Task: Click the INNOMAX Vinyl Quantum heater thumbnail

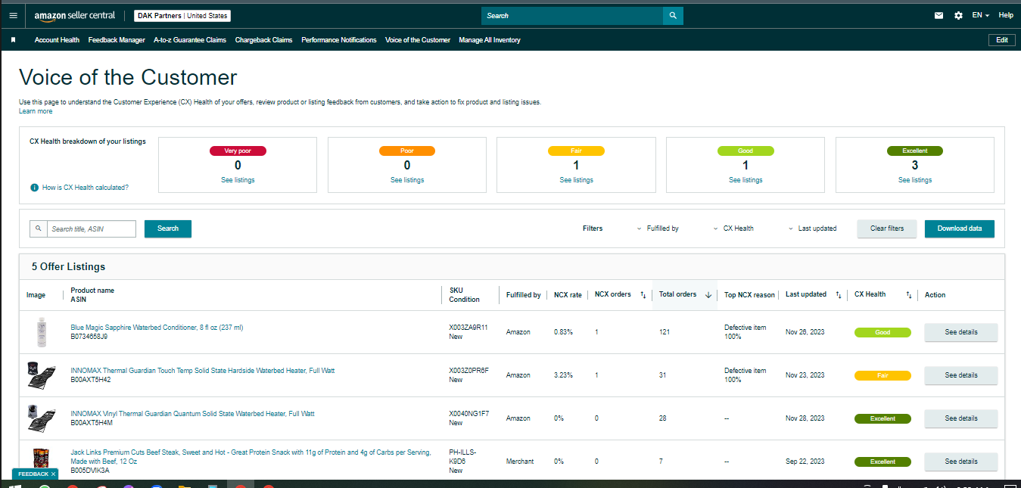Action: point(40,418)
